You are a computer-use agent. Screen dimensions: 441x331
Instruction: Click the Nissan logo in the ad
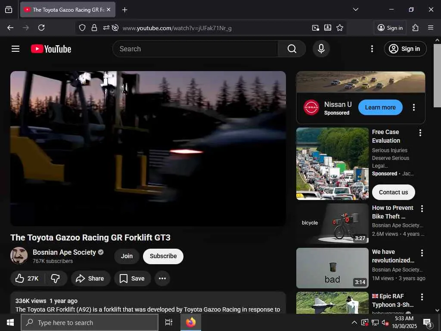click(311, 107)
